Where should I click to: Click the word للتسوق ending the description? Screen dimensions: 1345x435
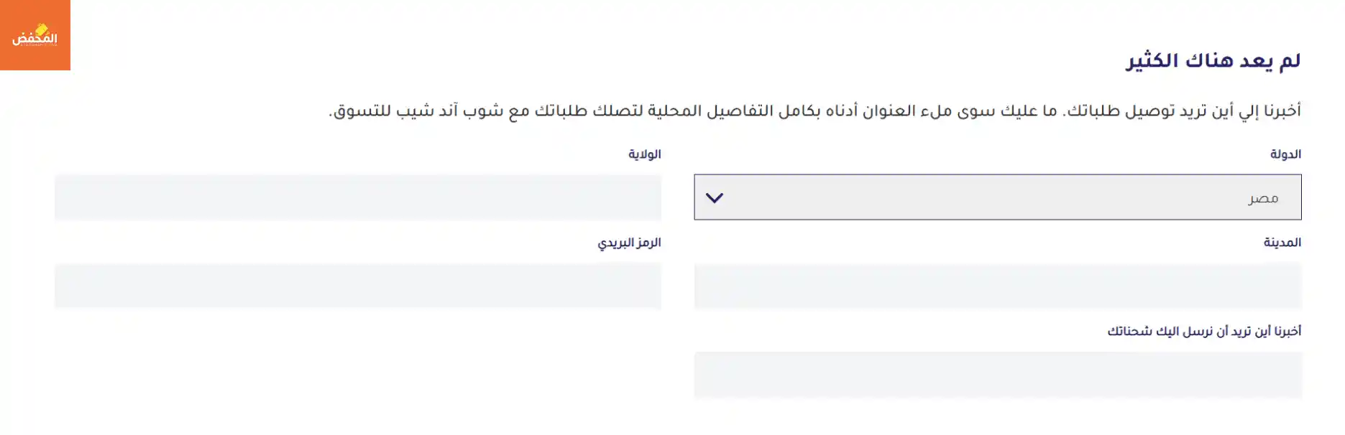[360, 111]
